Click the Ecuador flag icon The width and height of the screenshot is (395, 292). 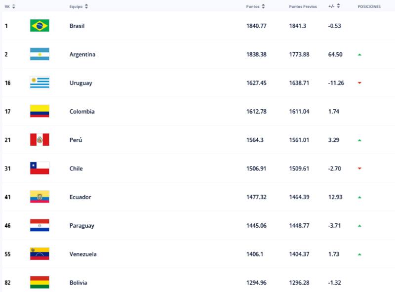[39, 197]
